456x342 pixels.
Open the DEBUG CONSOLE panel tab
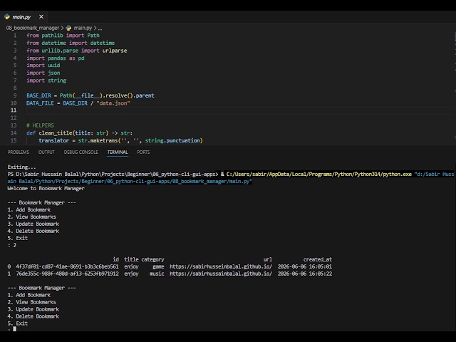[81, 152]
